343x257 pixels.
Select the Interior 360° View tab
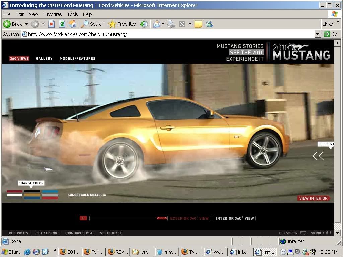coord(235,218)
